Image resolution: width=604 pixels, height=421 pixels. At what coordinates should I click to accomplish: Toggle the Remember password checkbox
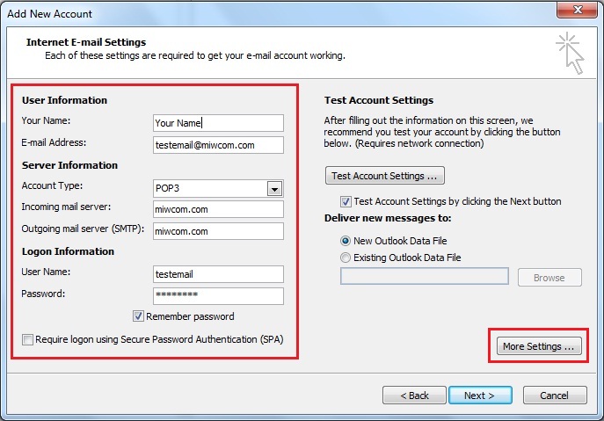(x=138, y=316)
